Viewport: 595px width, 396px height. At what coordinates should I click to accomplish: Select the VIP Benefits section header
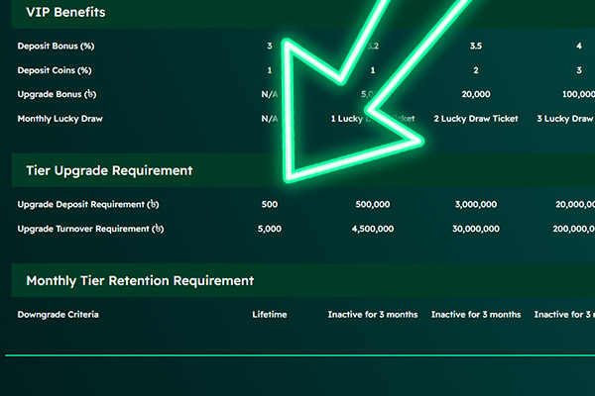point(65,13)
